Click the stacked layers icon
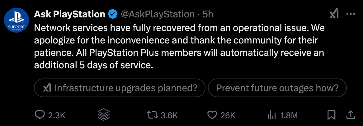This screenshot has width=363, height=126. point(104,115)
